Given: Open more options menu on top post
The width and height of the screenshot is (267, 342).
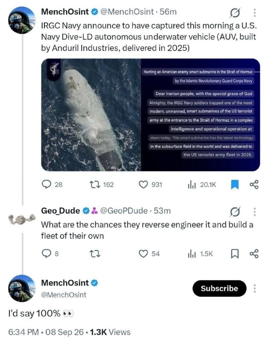Looking at the screenshot, I should point(254,13).
